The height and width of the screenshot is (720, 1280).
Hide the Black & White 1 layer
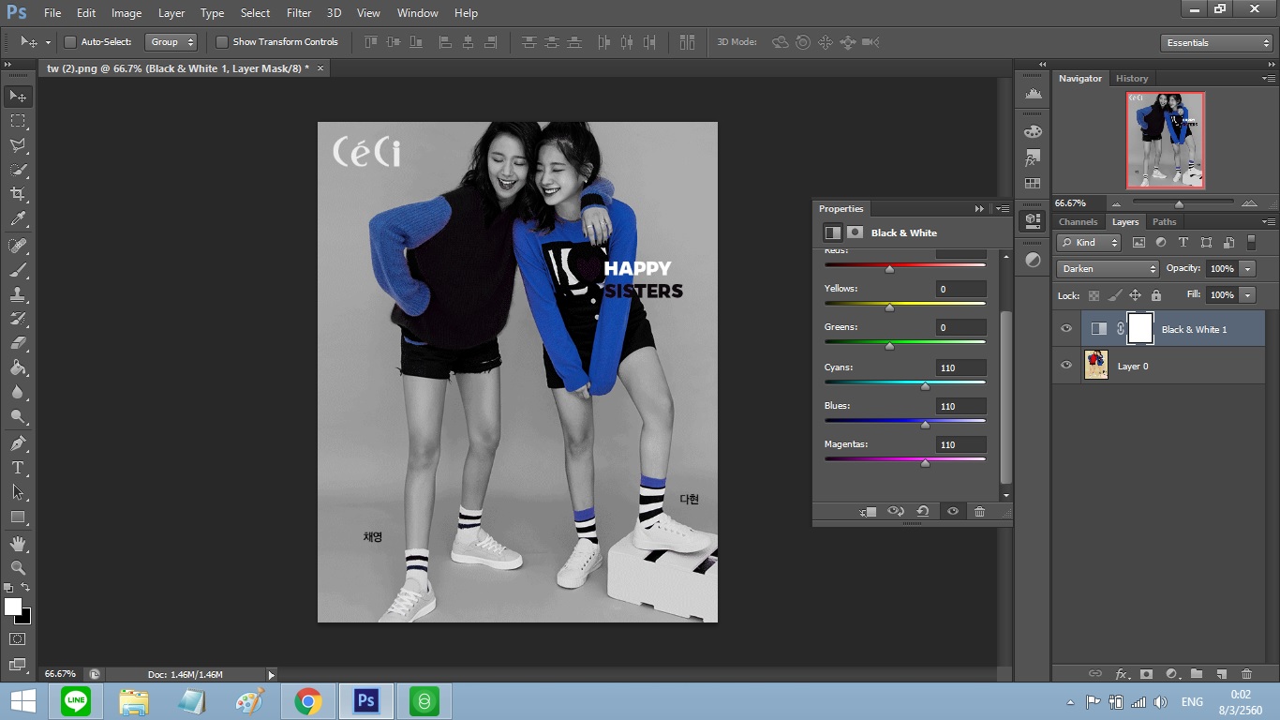click(1065, 329)
